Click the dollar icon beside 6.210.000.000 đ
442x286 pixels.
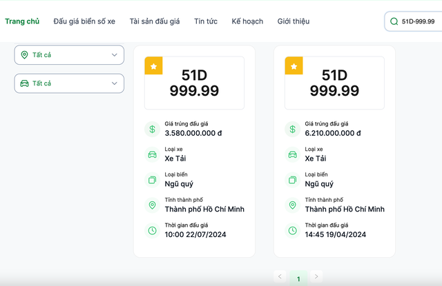coord(293,129)
